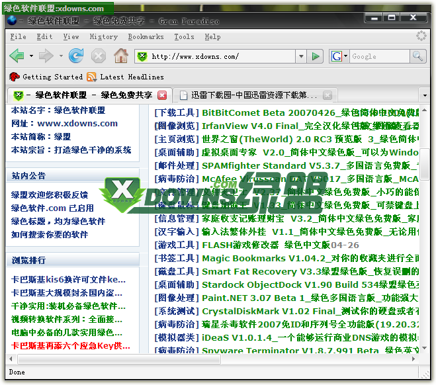Open the 卡巴斯基kis6换许可文件 link
This screenshot has width=436, height=385.
click(x=68, y=280)
